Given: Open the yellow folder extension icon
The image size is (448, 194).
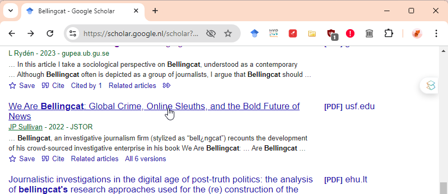Looking at the screenshot, I should [312, 33].
